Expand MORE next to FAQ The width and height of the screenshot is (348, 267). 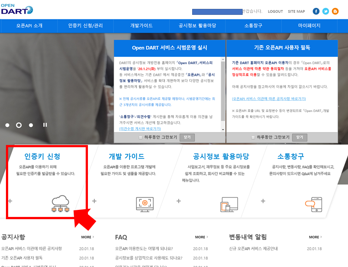pos(201,237)
